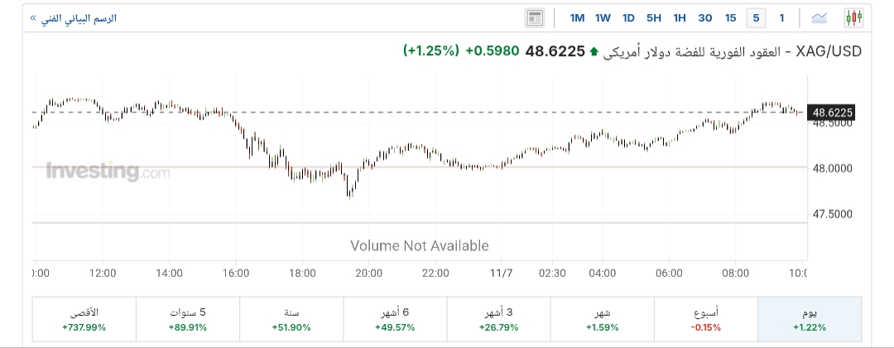Click the 48.6225 current price label on axis
The height and width of the screenshot is (348, 894).
coord(832,112)
